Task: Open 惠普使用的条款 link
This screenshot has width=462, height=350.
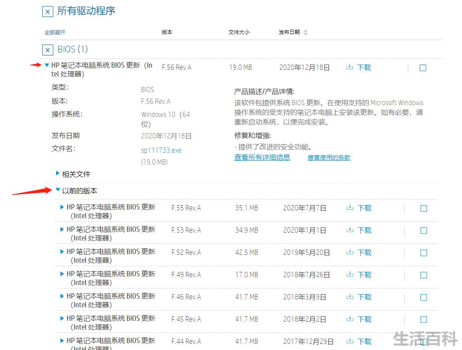Action: pyautogui.click(x=329, y=158)
